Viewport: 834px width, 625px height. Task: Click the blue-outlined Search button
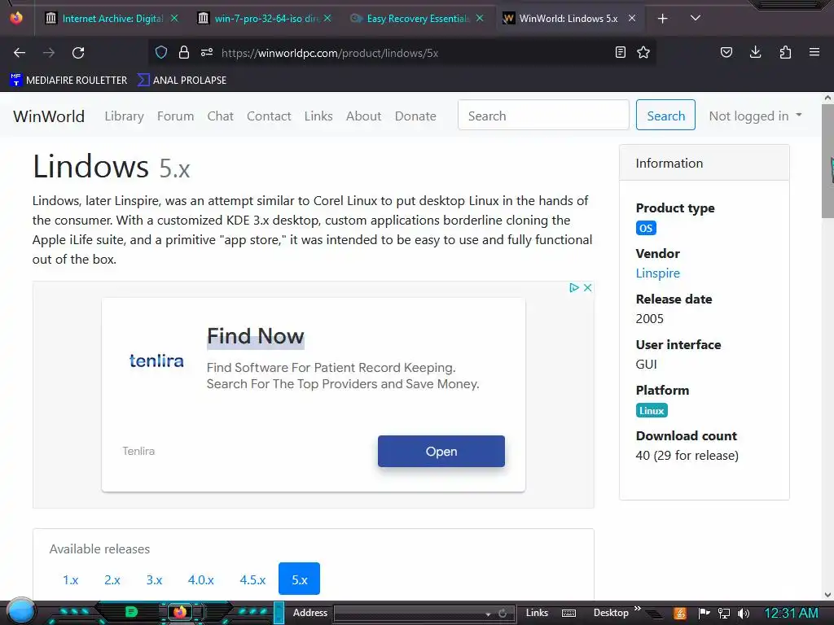[665, 115]
